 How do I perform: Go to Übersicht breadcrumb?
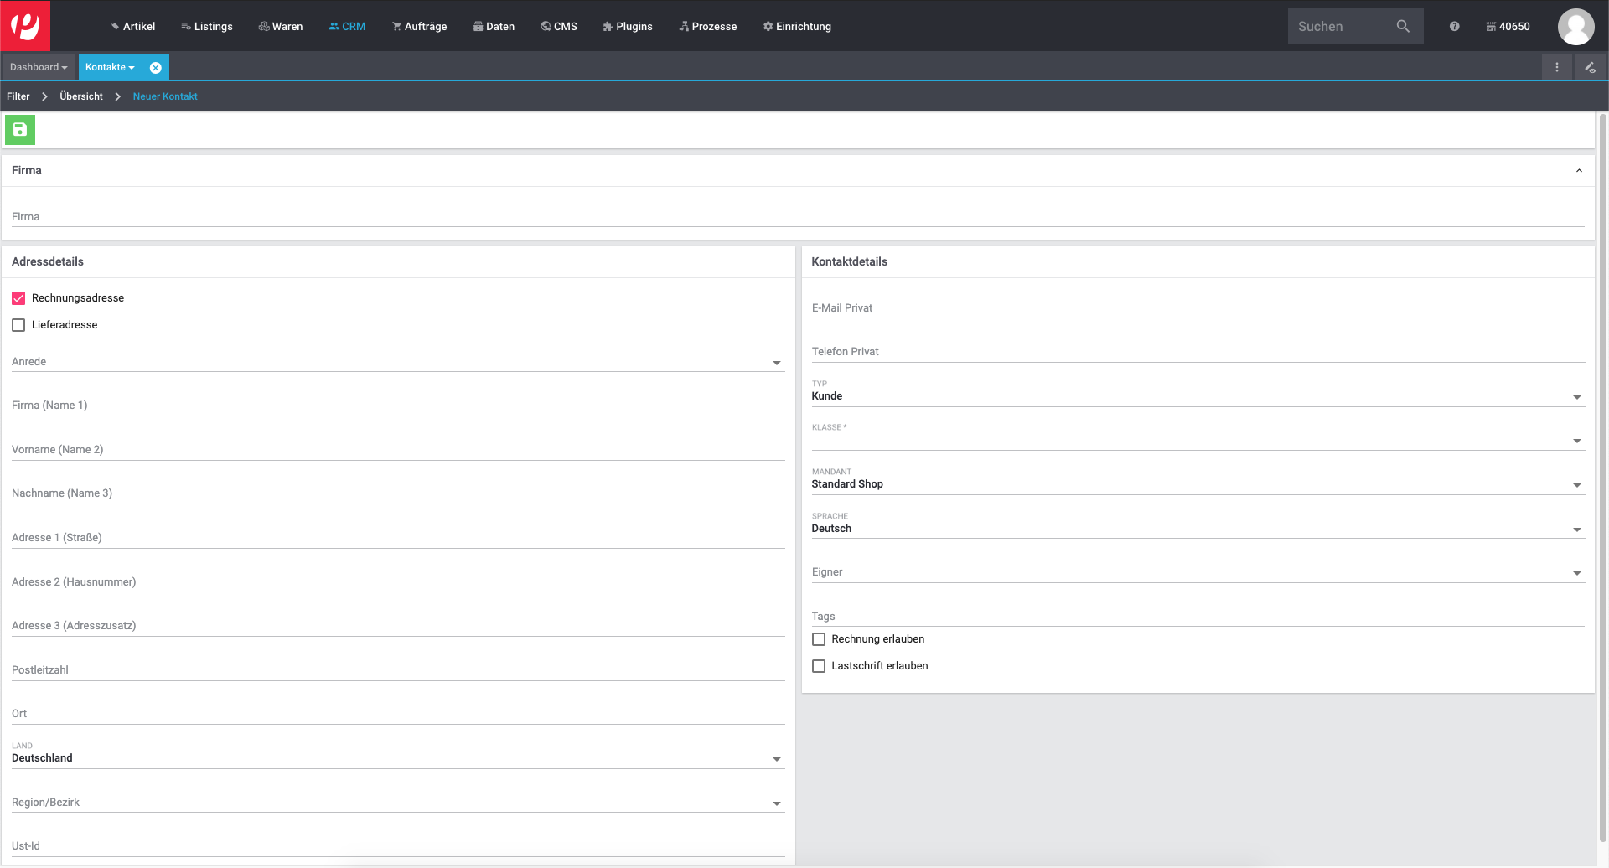click(x=81, y=97)
